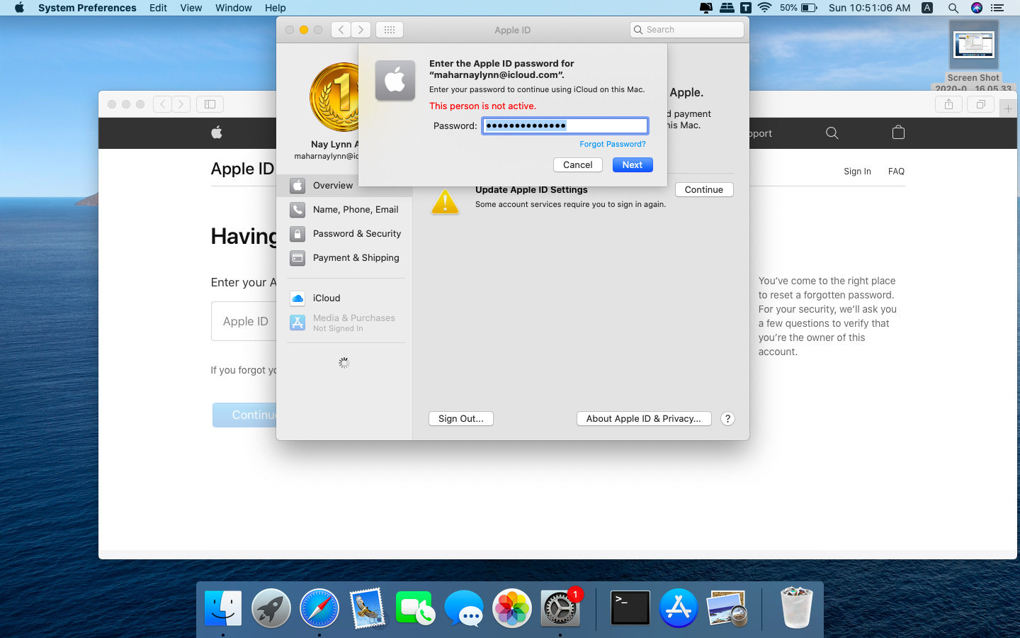Screen dimensions: 1020x638
Task: Select iCloud in the sidebar
Action: point(344,298)
